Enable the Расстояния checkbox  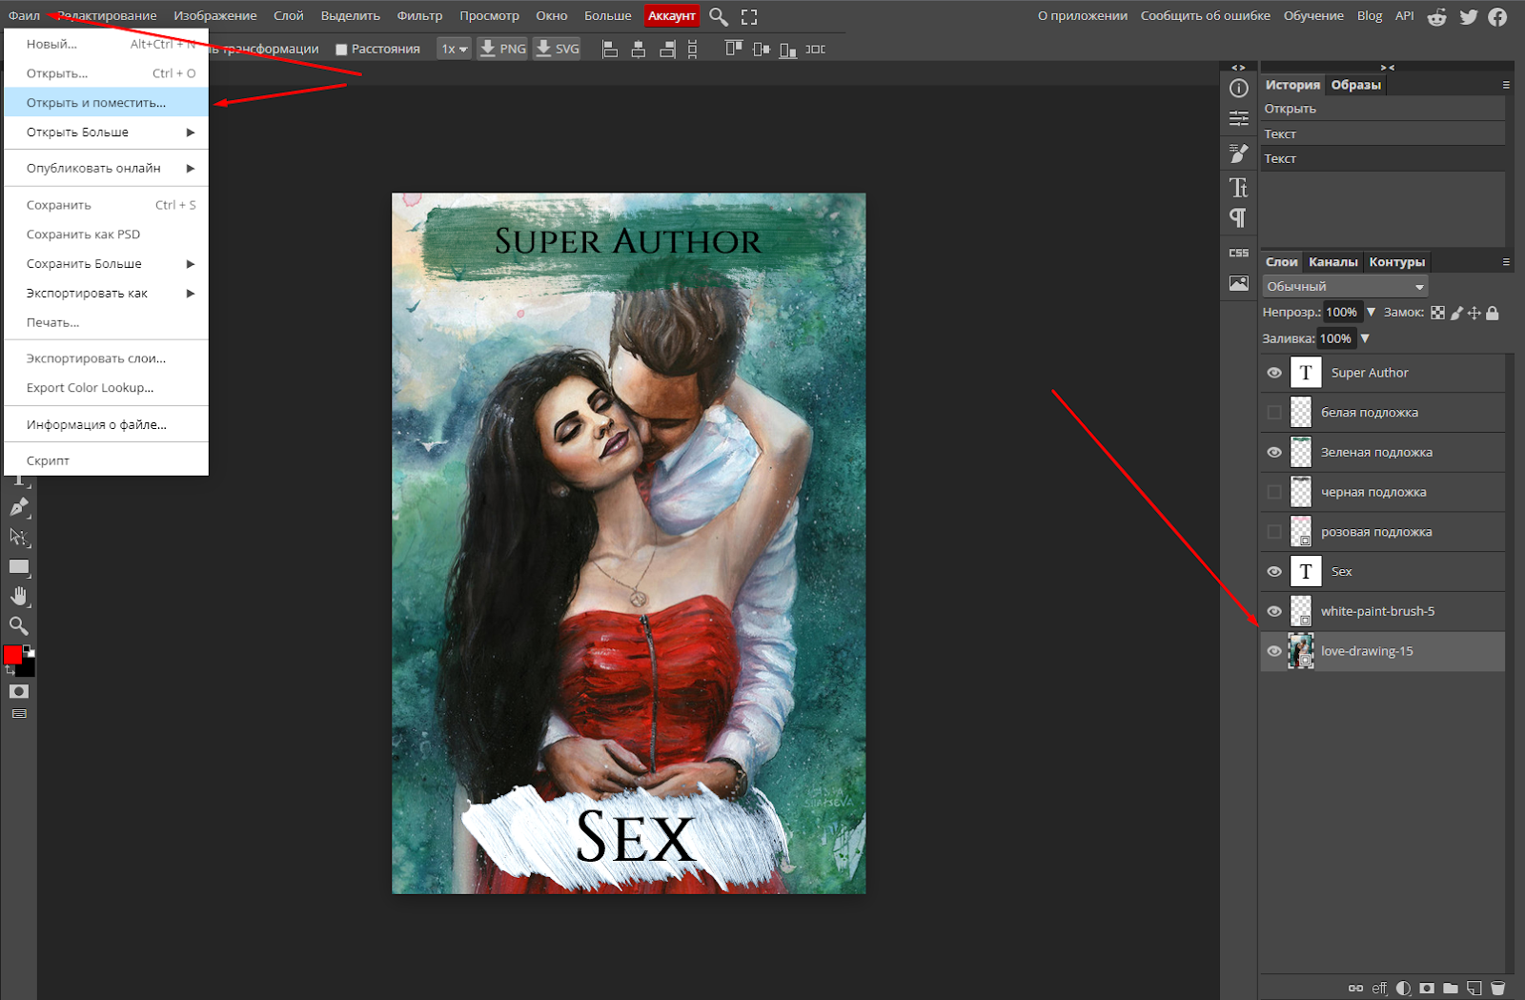pos(341,50)
